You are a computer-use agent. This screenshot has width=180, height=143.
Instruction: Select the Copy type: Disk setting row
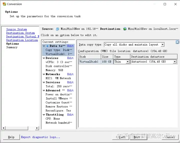click(59, 50)
